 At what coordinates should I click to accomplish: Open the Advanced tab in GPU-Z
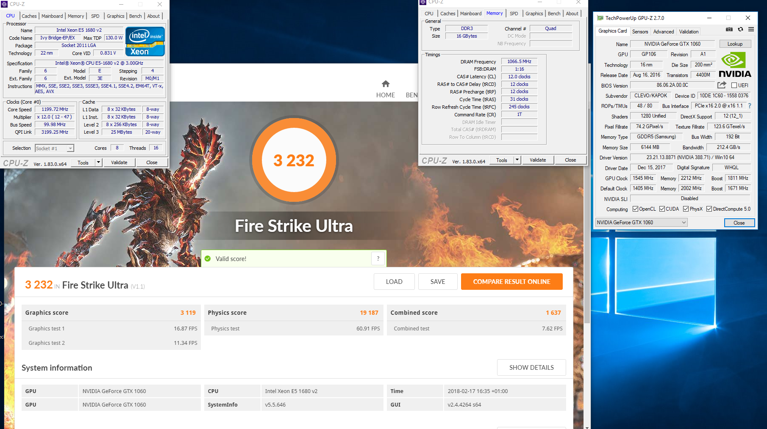pyautogui.click(x=663, y=32)
